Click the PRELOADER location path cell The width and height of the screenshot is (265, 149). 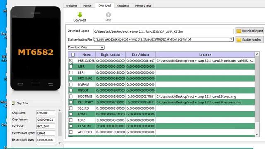tap(205, 61)
